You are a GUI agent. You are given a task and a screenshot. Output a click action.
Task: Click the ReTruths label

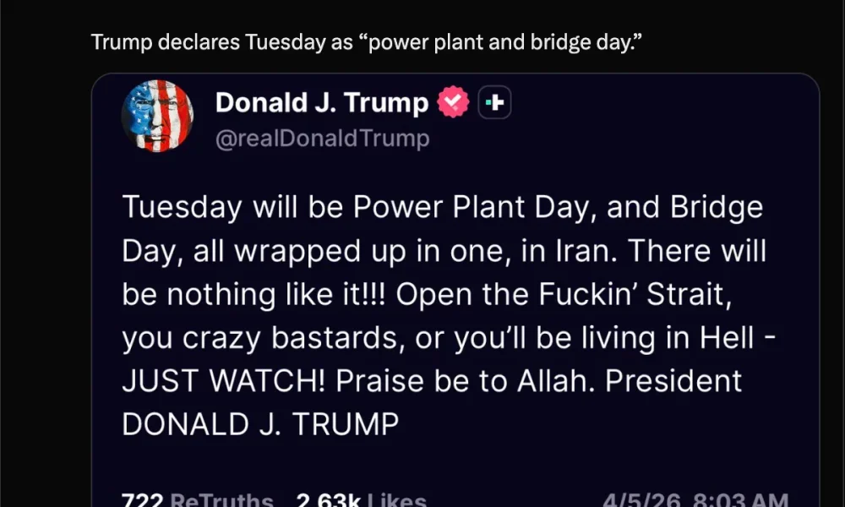pyautogui.click(x=221, y=500)
